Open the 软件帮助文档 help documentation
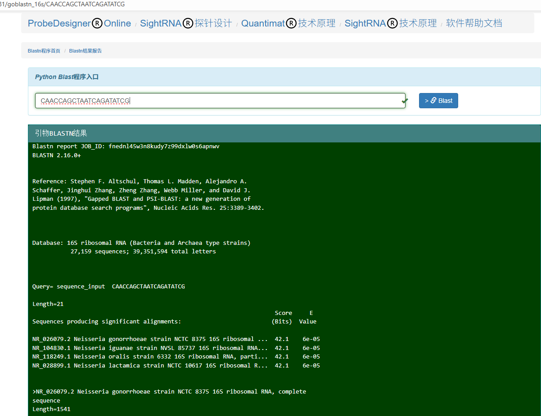 [x=474, y=23]
